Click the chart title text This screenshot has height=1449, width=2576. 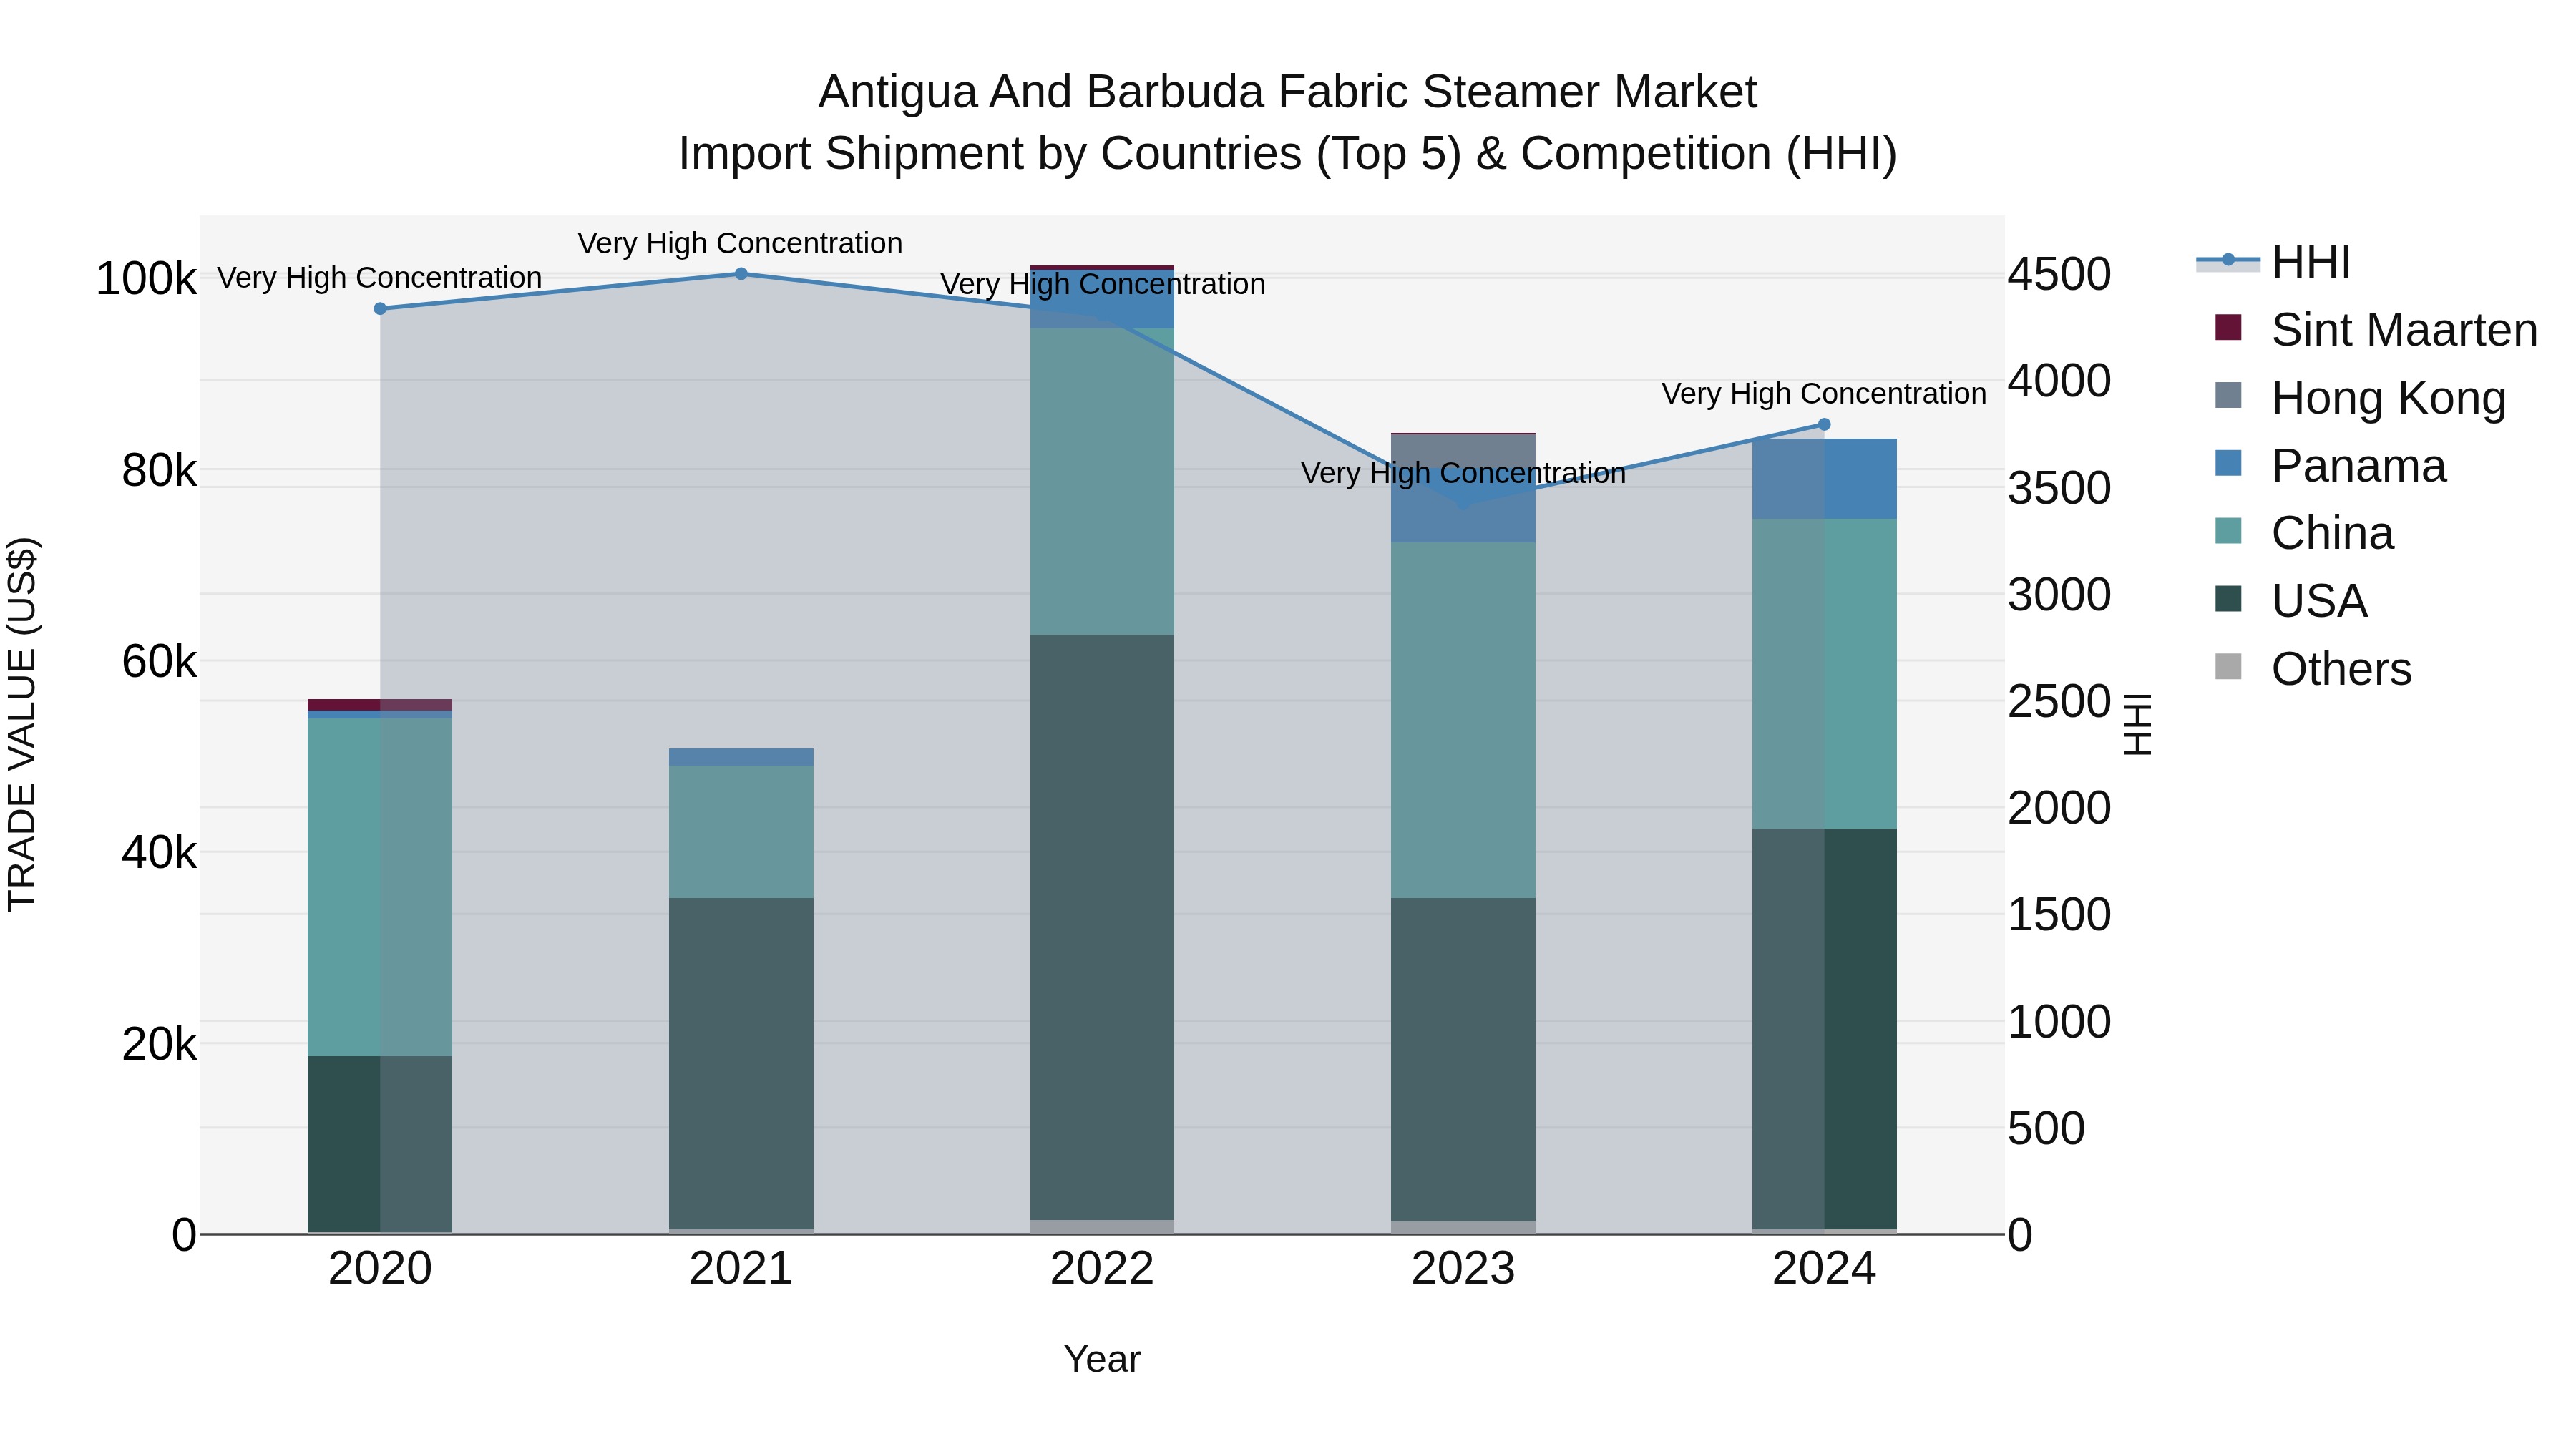pos(1288,123)
